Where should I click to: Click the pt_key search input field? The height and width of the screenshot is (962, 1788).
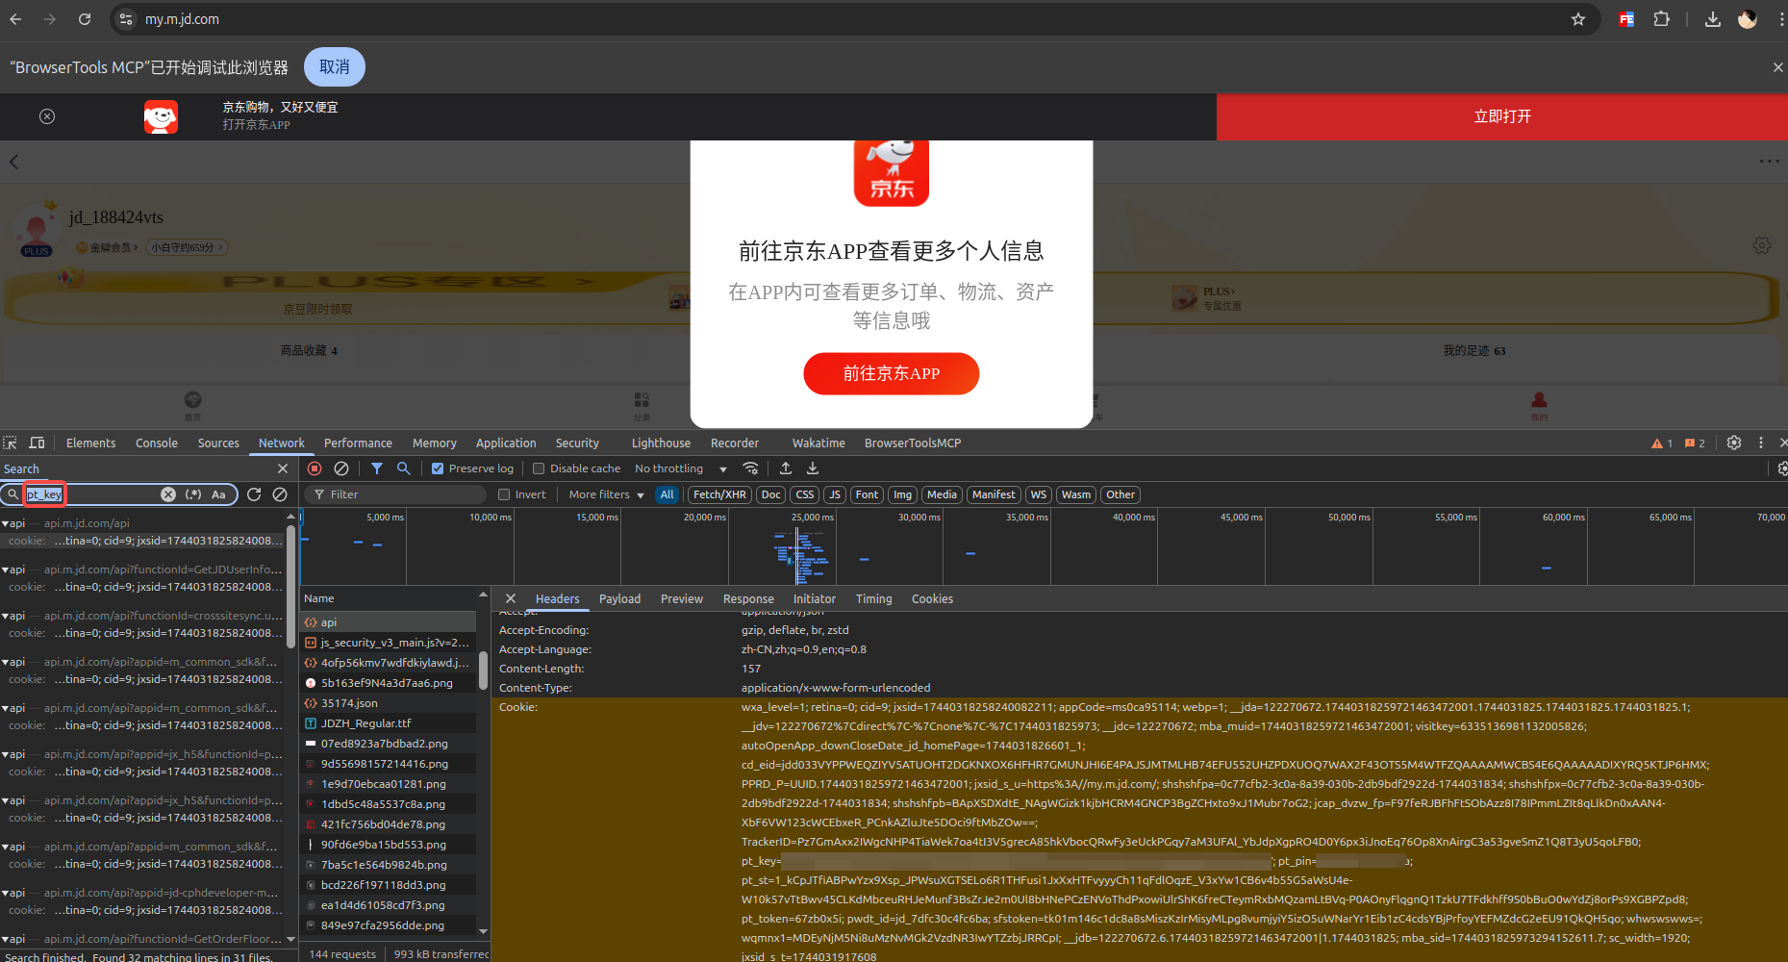coord(91,494)
